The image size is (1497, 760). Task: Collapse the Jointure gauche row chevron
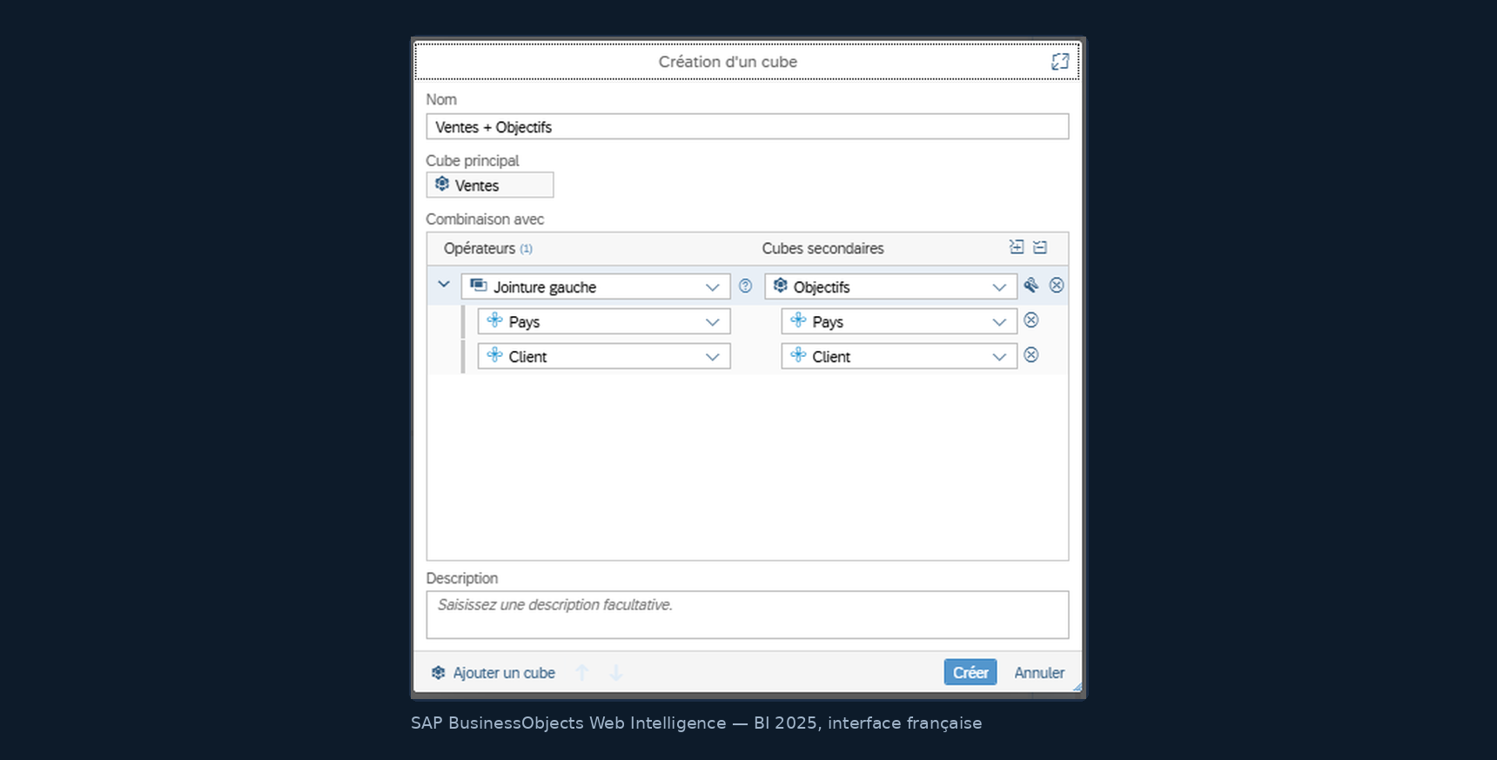[444, 285]
